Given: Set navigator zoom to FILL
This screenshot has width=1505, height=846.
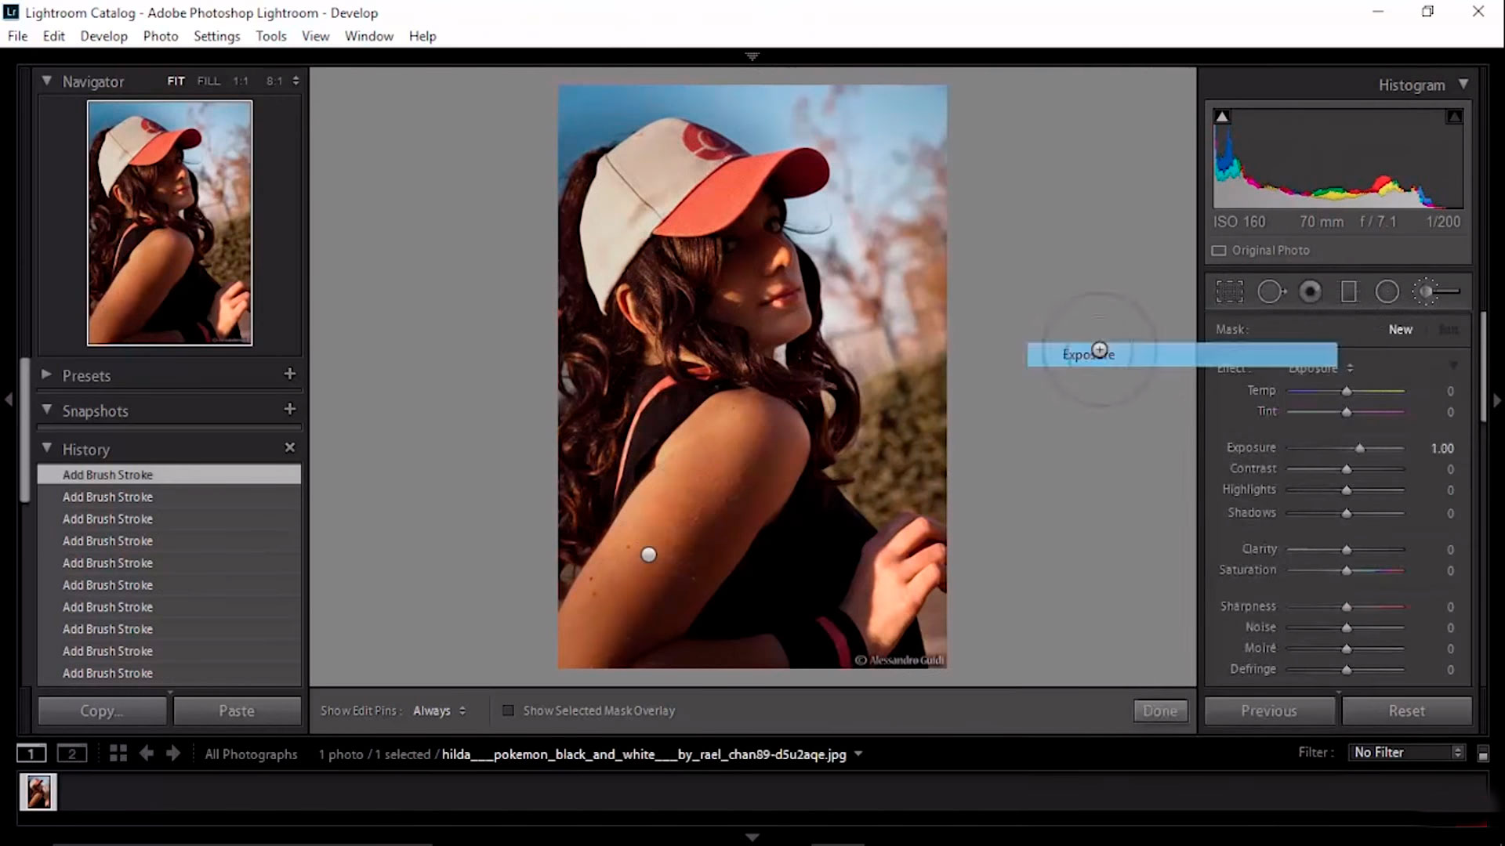Looking at the screenshot, I should tap(209, 81).
